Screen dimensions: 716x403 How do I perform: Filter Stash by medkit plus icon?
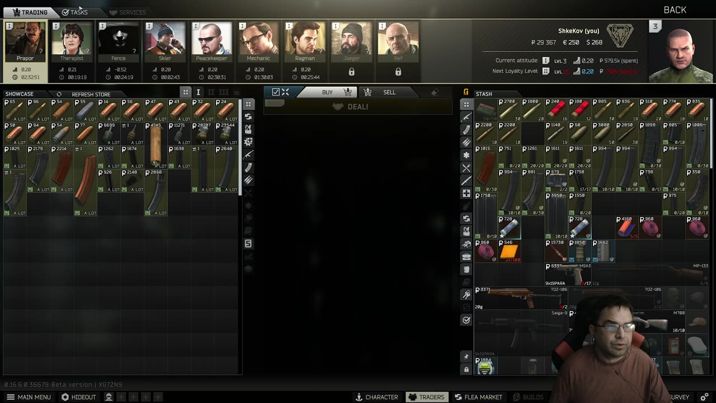coord(466,193)
